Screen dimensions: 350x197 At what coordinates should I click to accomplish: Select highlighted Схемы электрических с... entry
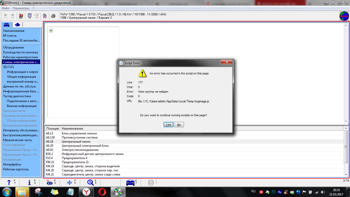[x=21, y=62]
